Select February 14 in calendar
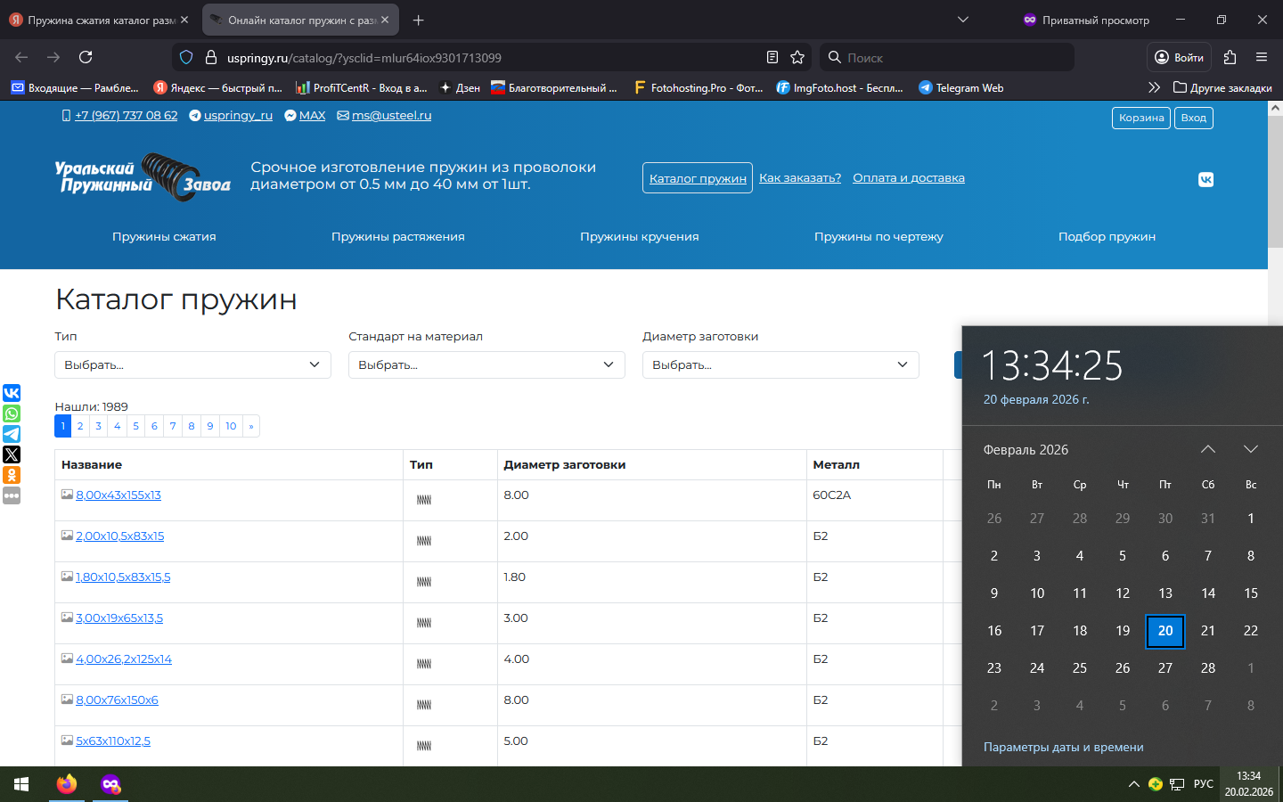 tap(1207, 593)
